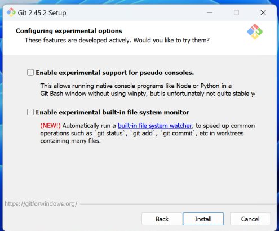Click the pseudo consoles description about winpty
The image size is (279, 231).
148,90
